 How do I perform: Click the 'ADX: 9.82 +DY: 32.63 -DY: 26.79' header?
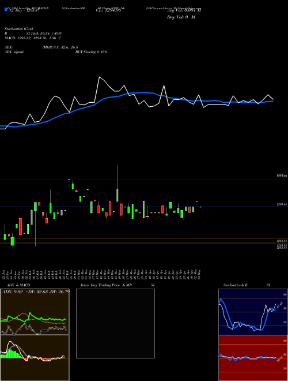coord(36,292)
